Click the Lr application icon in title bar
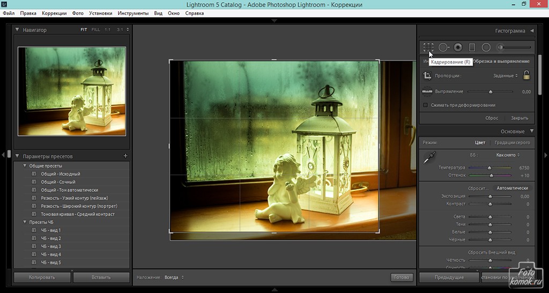The image size is (549, 293). coord(5,4)
